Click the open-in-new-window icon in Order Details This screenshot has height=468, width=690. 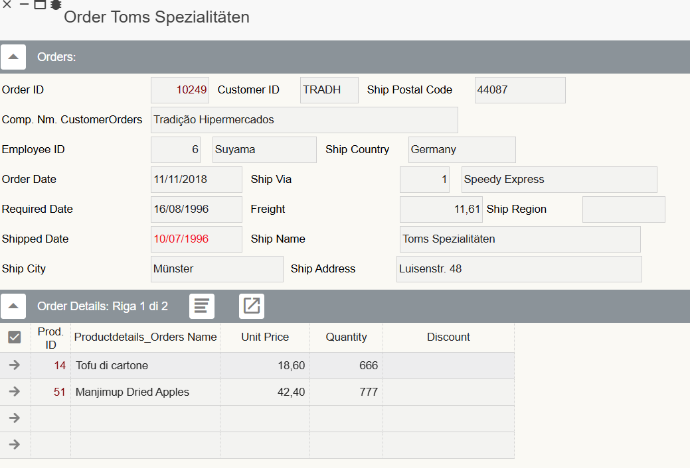[252, 306]
